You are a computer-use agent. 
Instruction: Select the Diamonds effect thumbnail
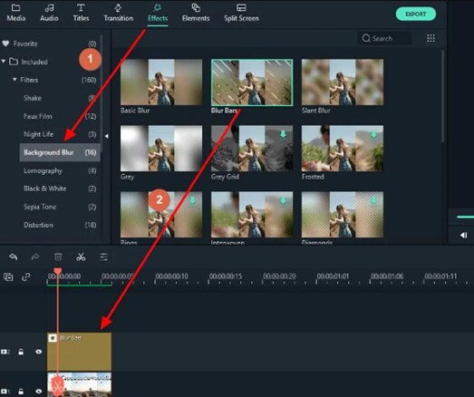(x=343, y=215)
